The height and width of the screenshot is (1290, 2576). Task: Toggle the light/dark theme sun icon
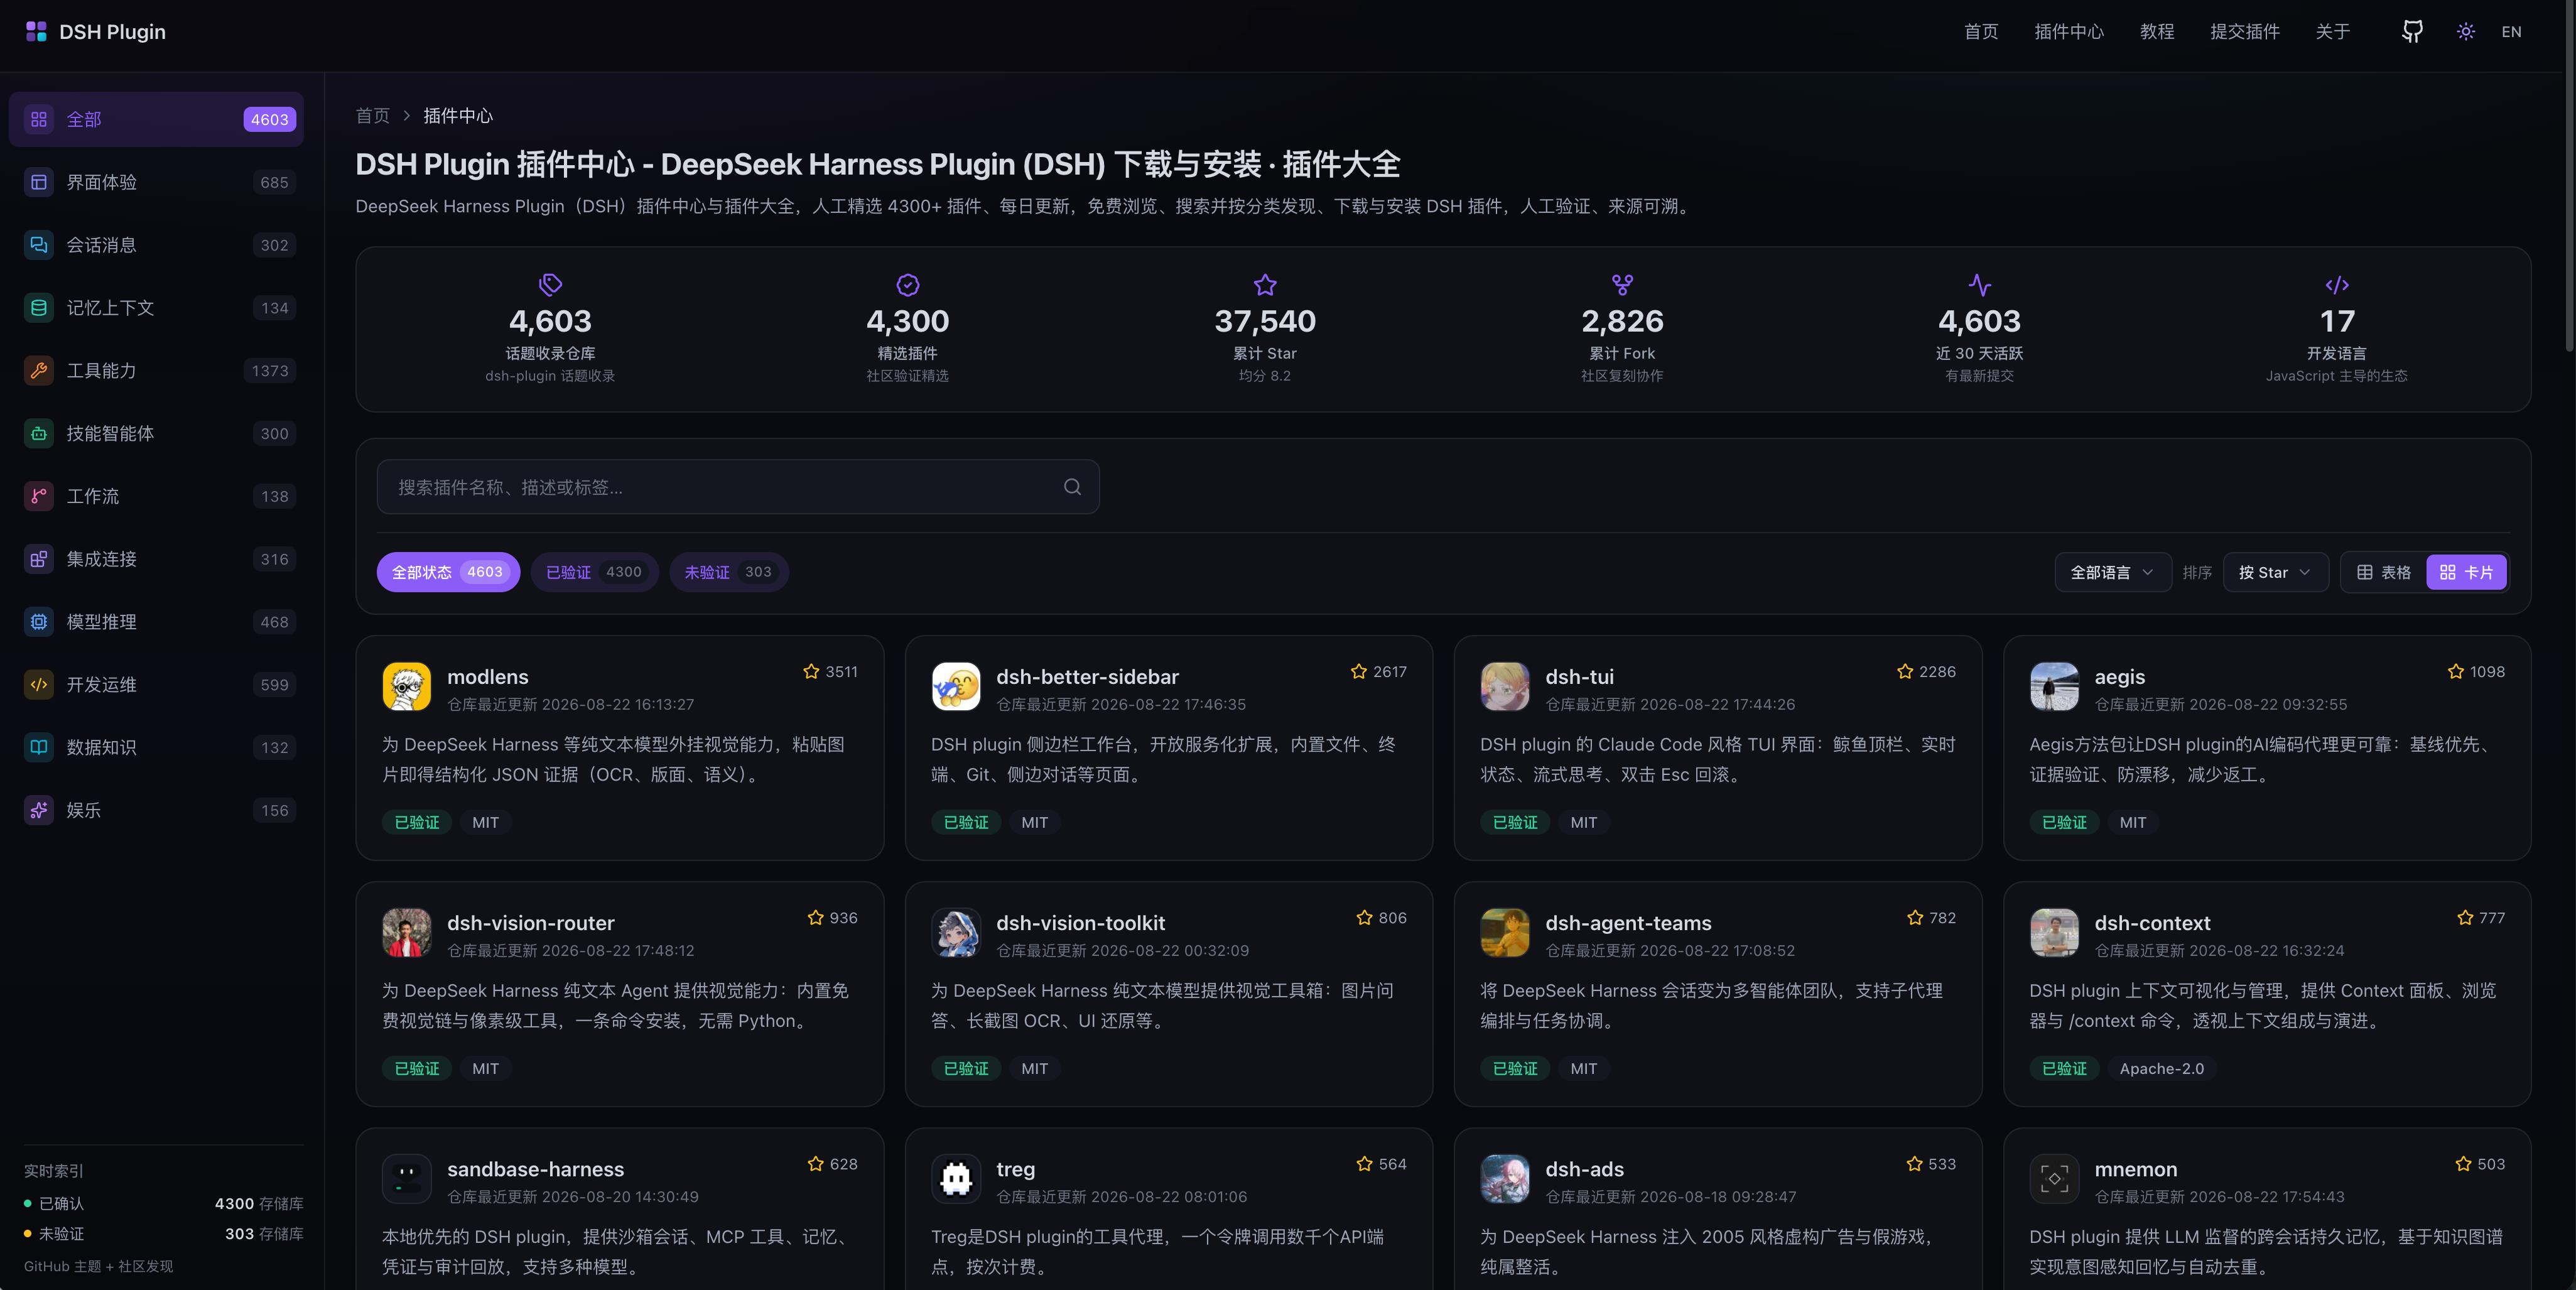(x=2466, y=32)
